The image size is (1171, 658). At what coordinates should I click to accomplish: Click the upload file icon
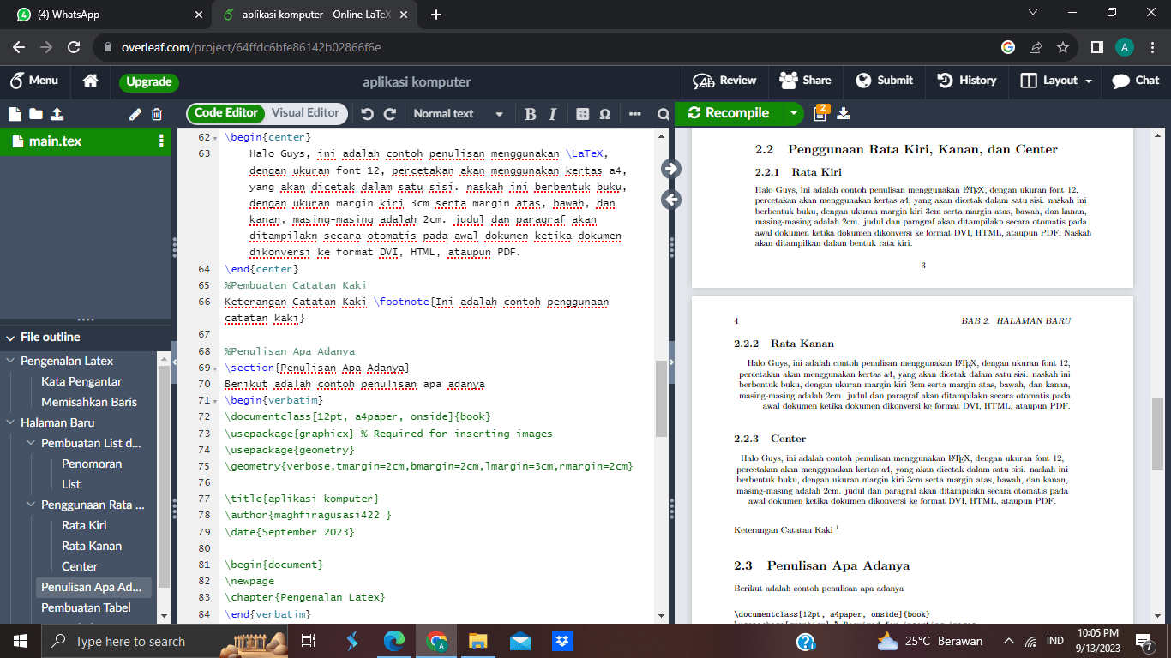tap(57, 114)
